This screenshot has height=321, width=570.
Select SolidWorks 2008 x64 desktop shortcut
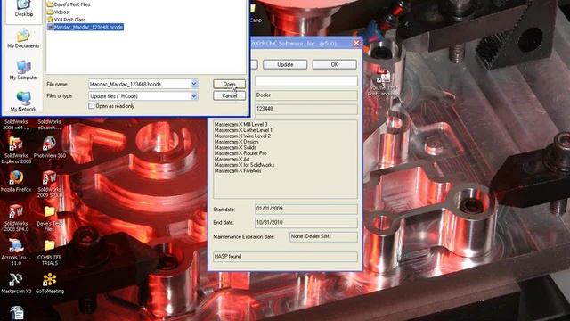pyautogui.click(x=16, y=124)
